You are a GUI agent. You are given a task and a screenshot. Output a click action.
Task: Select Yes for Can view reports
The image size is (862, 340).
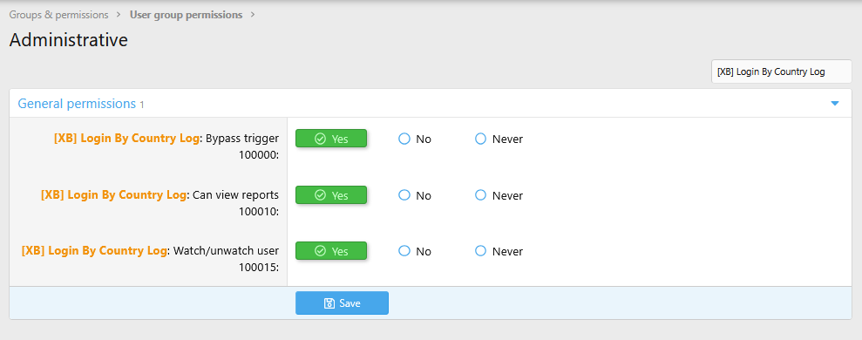pyautogui.click(x=331, y=194)
